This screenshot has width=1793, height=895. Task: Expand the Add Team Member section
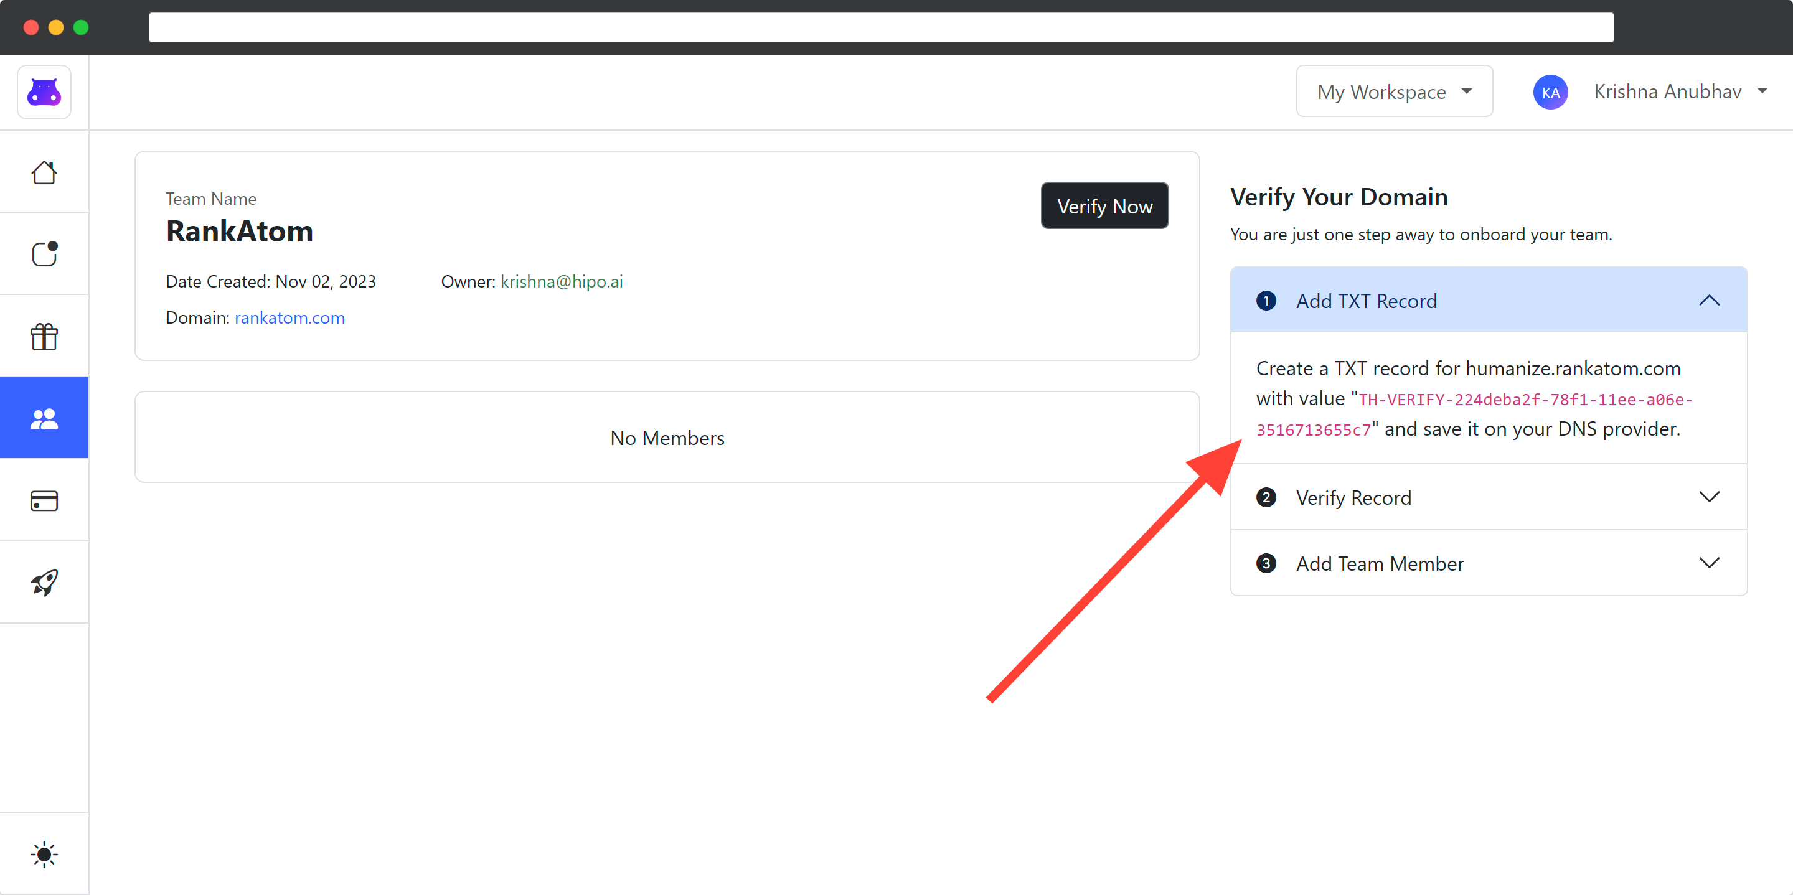(x=1489, y=563)
